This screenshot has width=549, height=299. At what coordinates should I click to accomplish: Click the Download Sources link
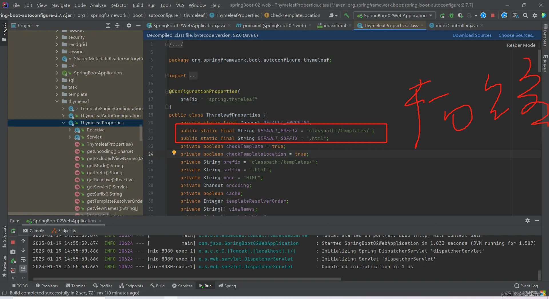(x=472, y=35)
